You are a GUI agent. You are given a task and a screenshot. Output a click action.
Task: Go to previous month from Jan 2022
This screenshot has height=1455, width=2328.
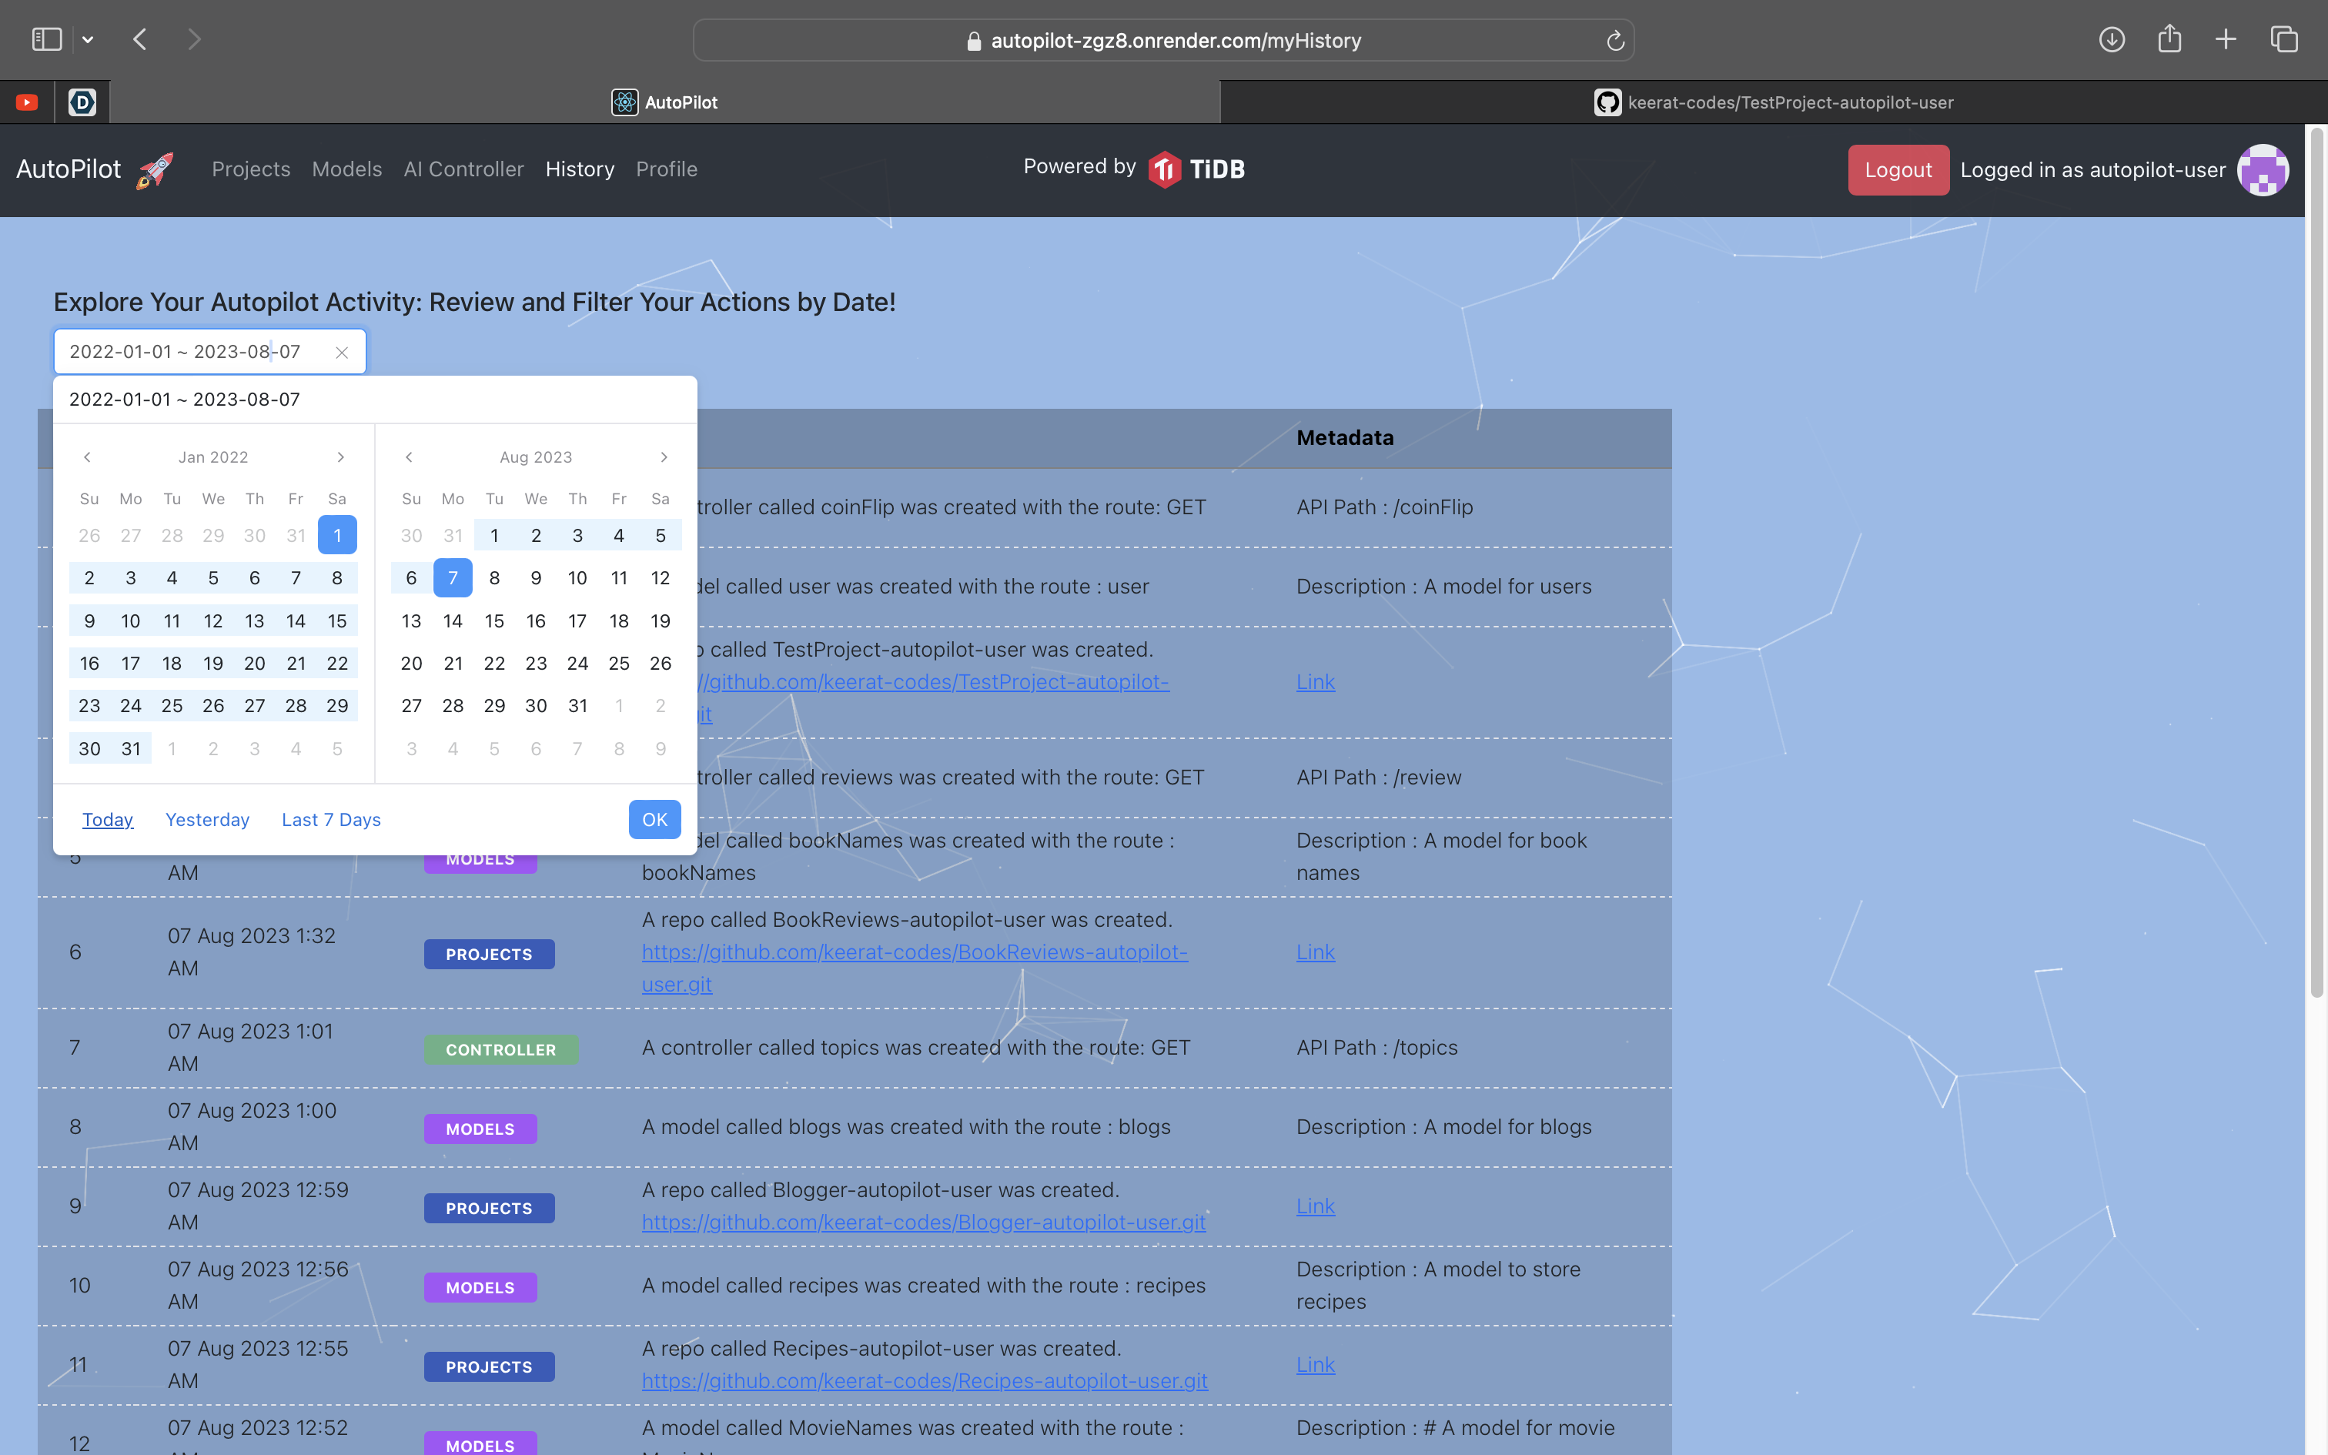88,457
